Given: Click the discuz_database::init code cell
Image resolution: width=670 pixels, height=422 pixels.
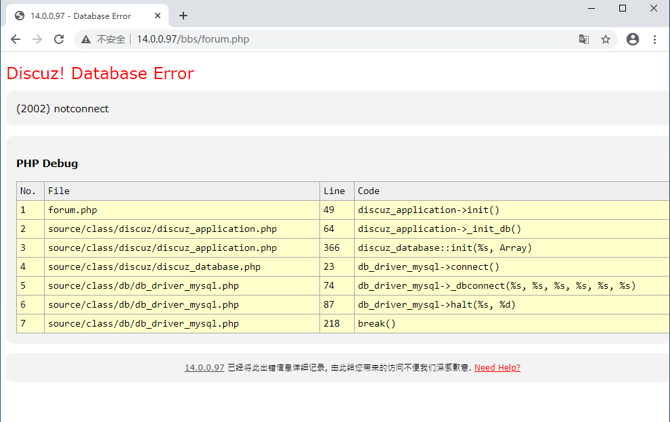Looking at the screenshot, I should coord(512,248).
